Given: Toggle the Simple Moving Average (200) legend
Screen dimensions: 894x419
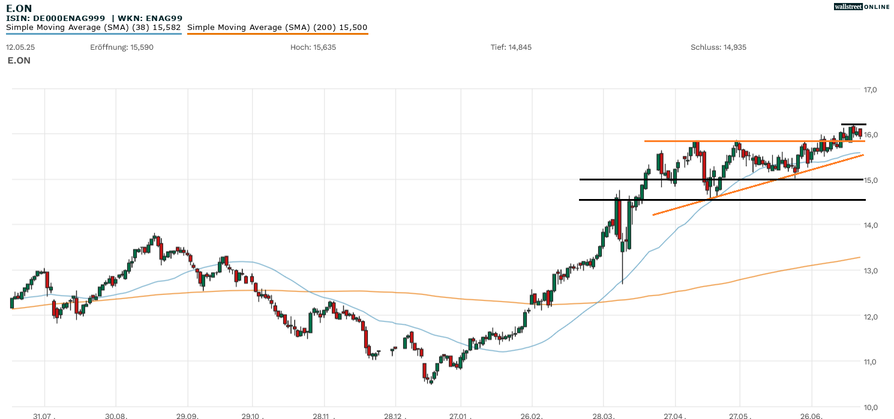Looking at the screenshot, I should point(277,28).
